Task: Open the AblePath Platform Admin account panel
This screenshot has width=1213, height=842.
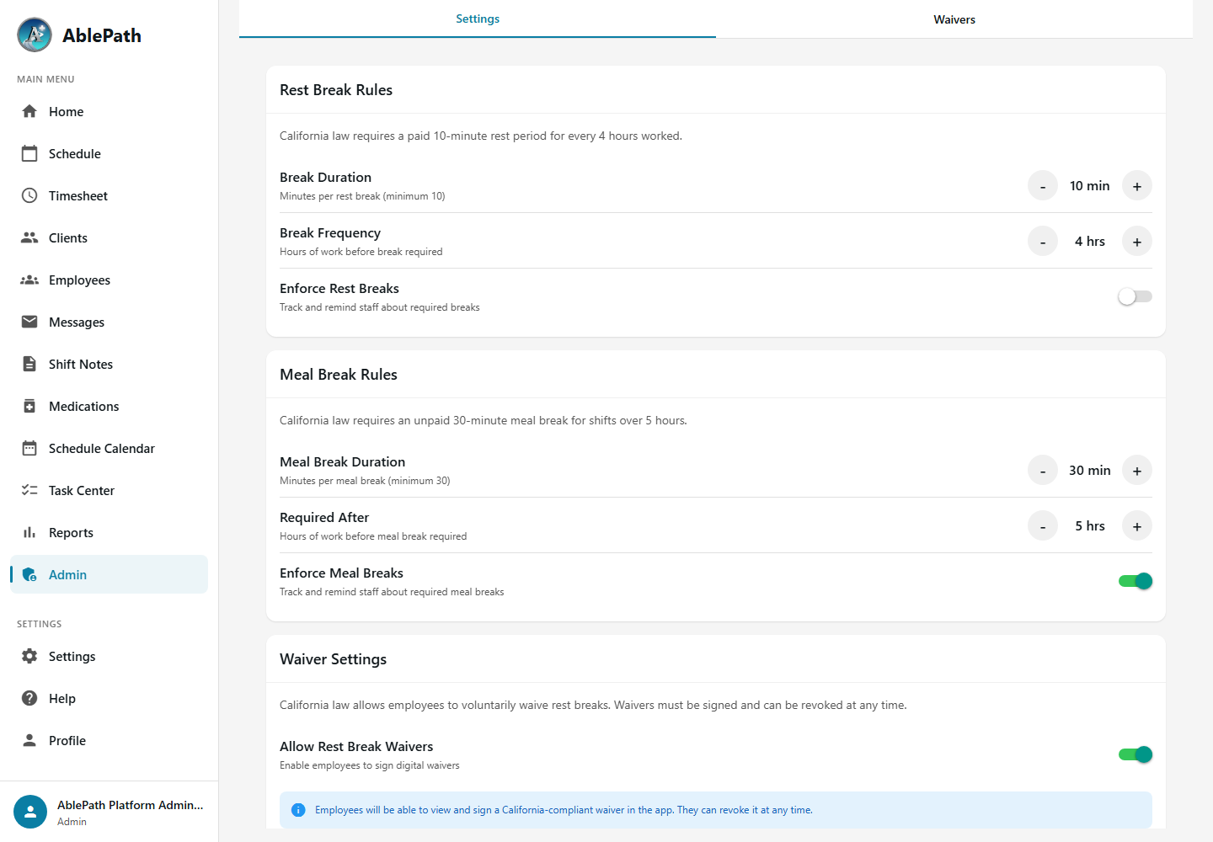Action: [109, 812]
